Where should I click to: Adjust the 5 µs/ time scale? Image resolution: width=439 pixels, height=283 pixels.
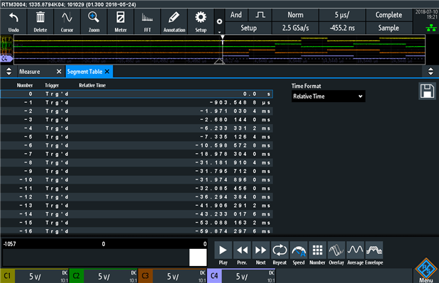tap(342, 15)
